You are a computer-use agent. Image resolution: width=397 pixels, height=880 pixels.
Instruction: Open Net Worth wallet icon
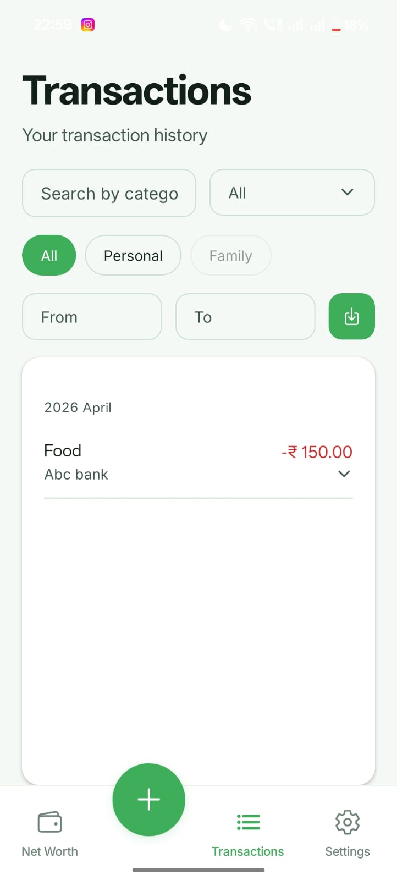(x=49, y=823)
